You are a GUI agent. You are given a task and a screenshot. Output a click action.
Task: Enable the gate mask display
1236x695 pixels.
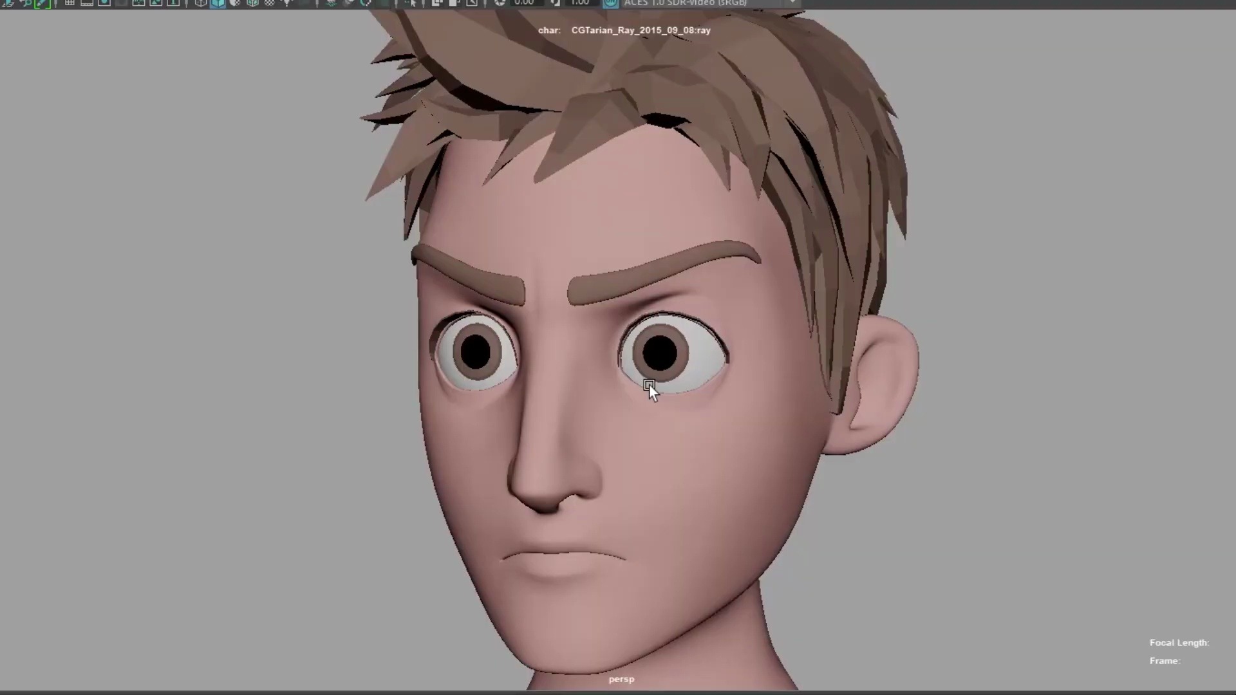click(121, 4)
